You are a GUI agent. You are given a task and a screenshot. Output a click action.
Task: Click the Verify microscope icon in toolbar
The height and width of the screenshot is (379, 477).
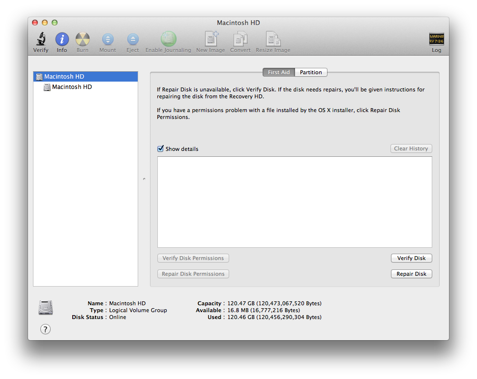[x=41, y=39]
